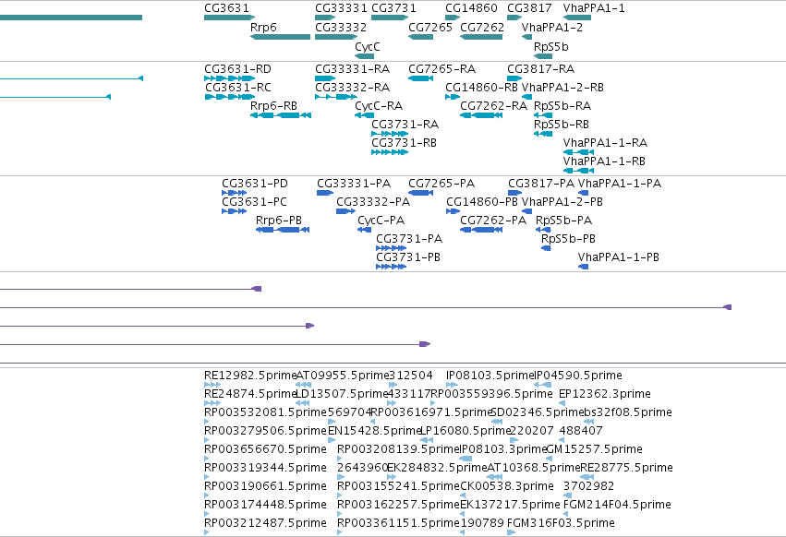Click the CG14860 gene feature
The image size is (786, 537).
click(453, 18)
